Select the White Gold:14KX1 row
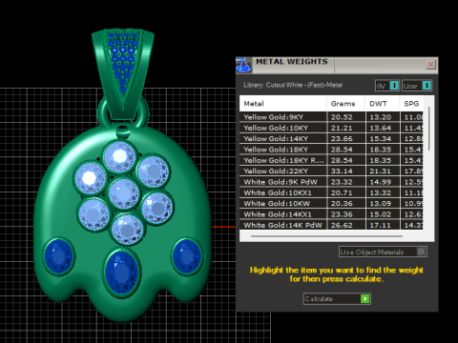The image size is (458, 343). point(331,214)
